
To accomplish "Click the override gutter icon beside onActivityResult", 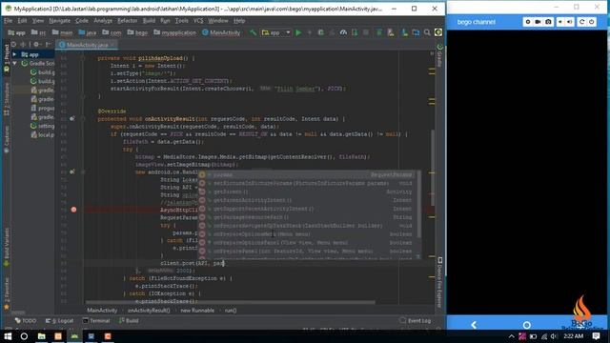I will click(x=72, y=118).
